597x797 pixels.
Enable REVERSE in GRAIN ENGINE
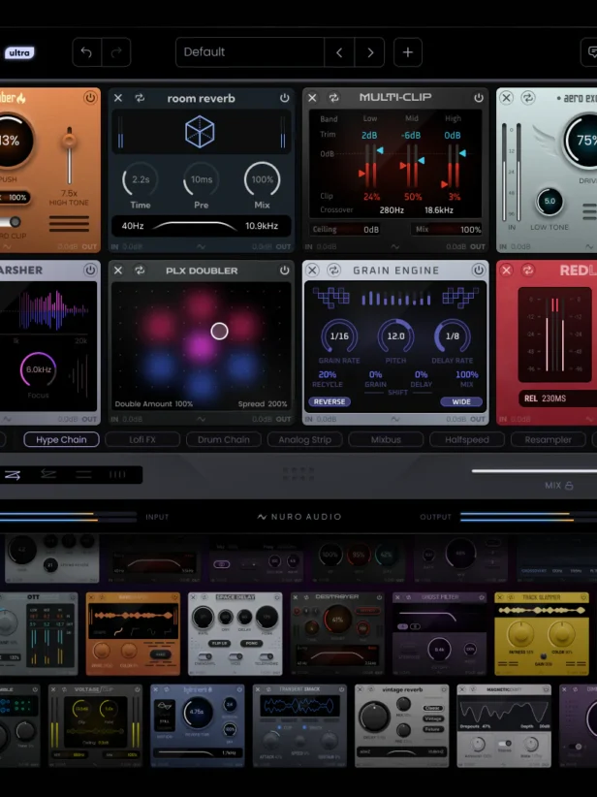(330, 401)
